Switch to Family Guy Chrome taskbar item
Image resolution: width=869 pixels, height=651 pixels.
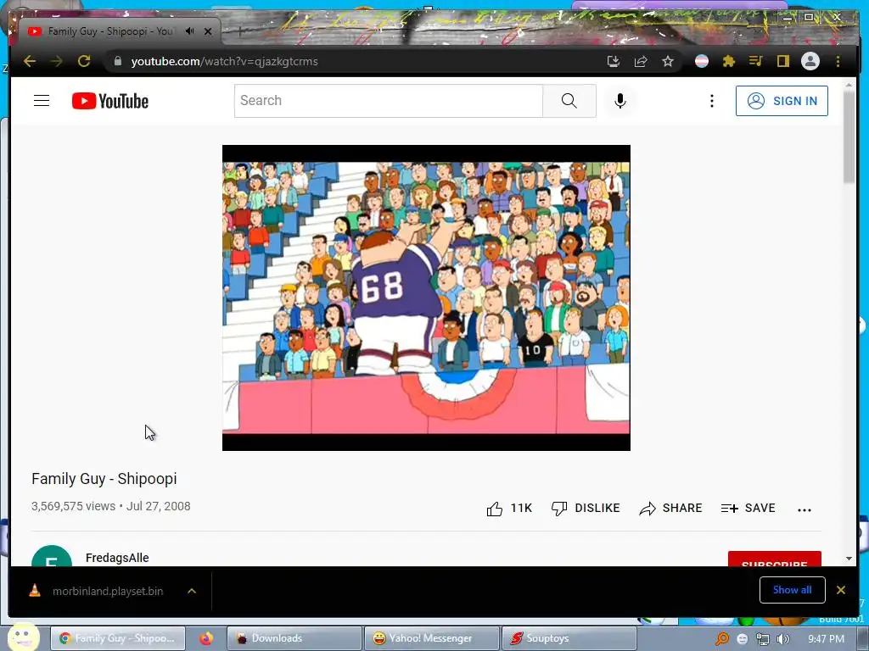click(x=118, y=638)
